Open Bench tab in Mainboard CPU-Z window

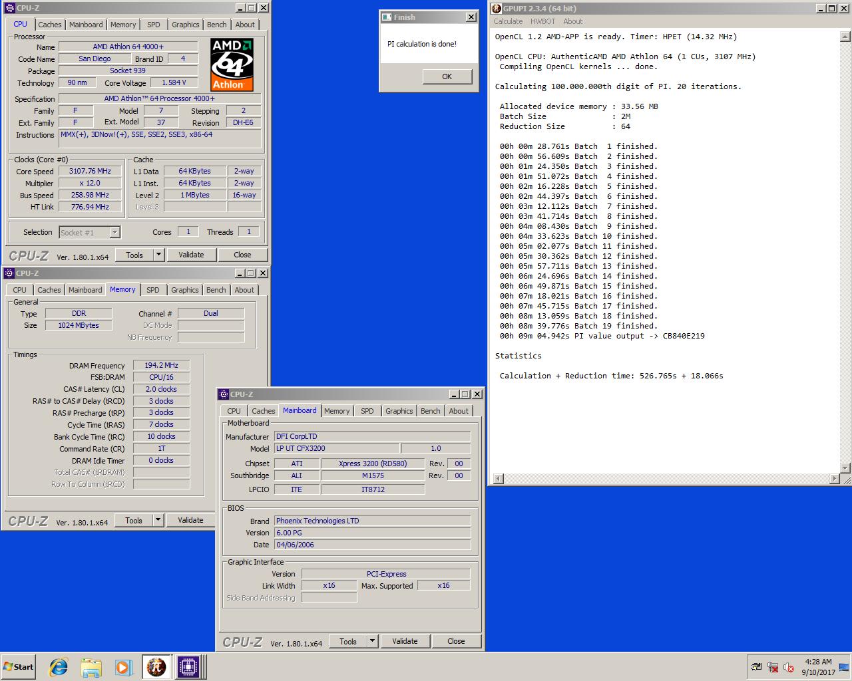coord(431,411)
